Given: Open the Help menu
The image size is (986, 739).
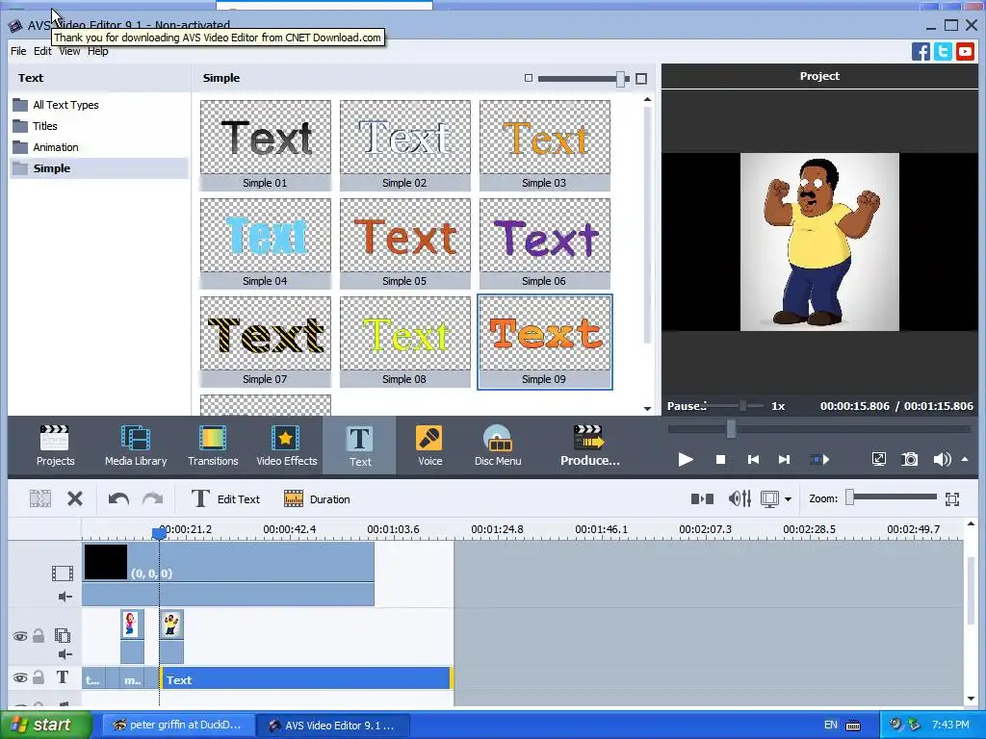Looking at the screenshot, I should tap(97, 52).
